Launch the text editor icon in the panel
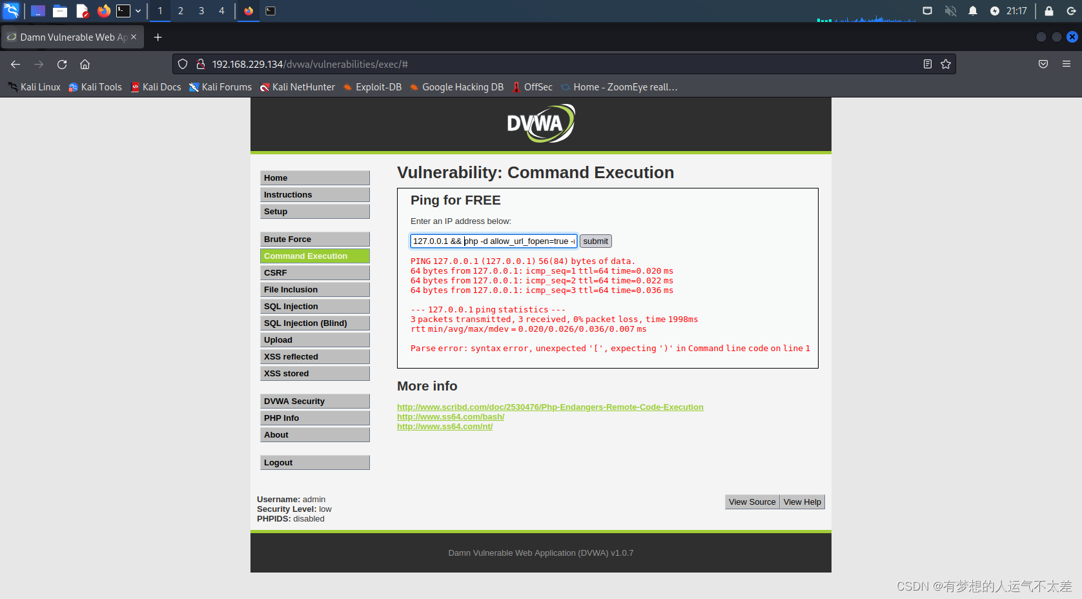Screen dimensions: 1082x599 point(82,11)
